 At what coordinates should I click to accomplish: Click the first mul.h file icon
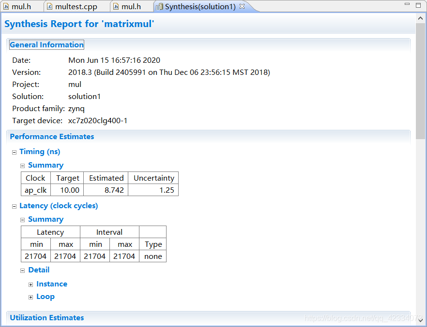(x=6, y=6)
